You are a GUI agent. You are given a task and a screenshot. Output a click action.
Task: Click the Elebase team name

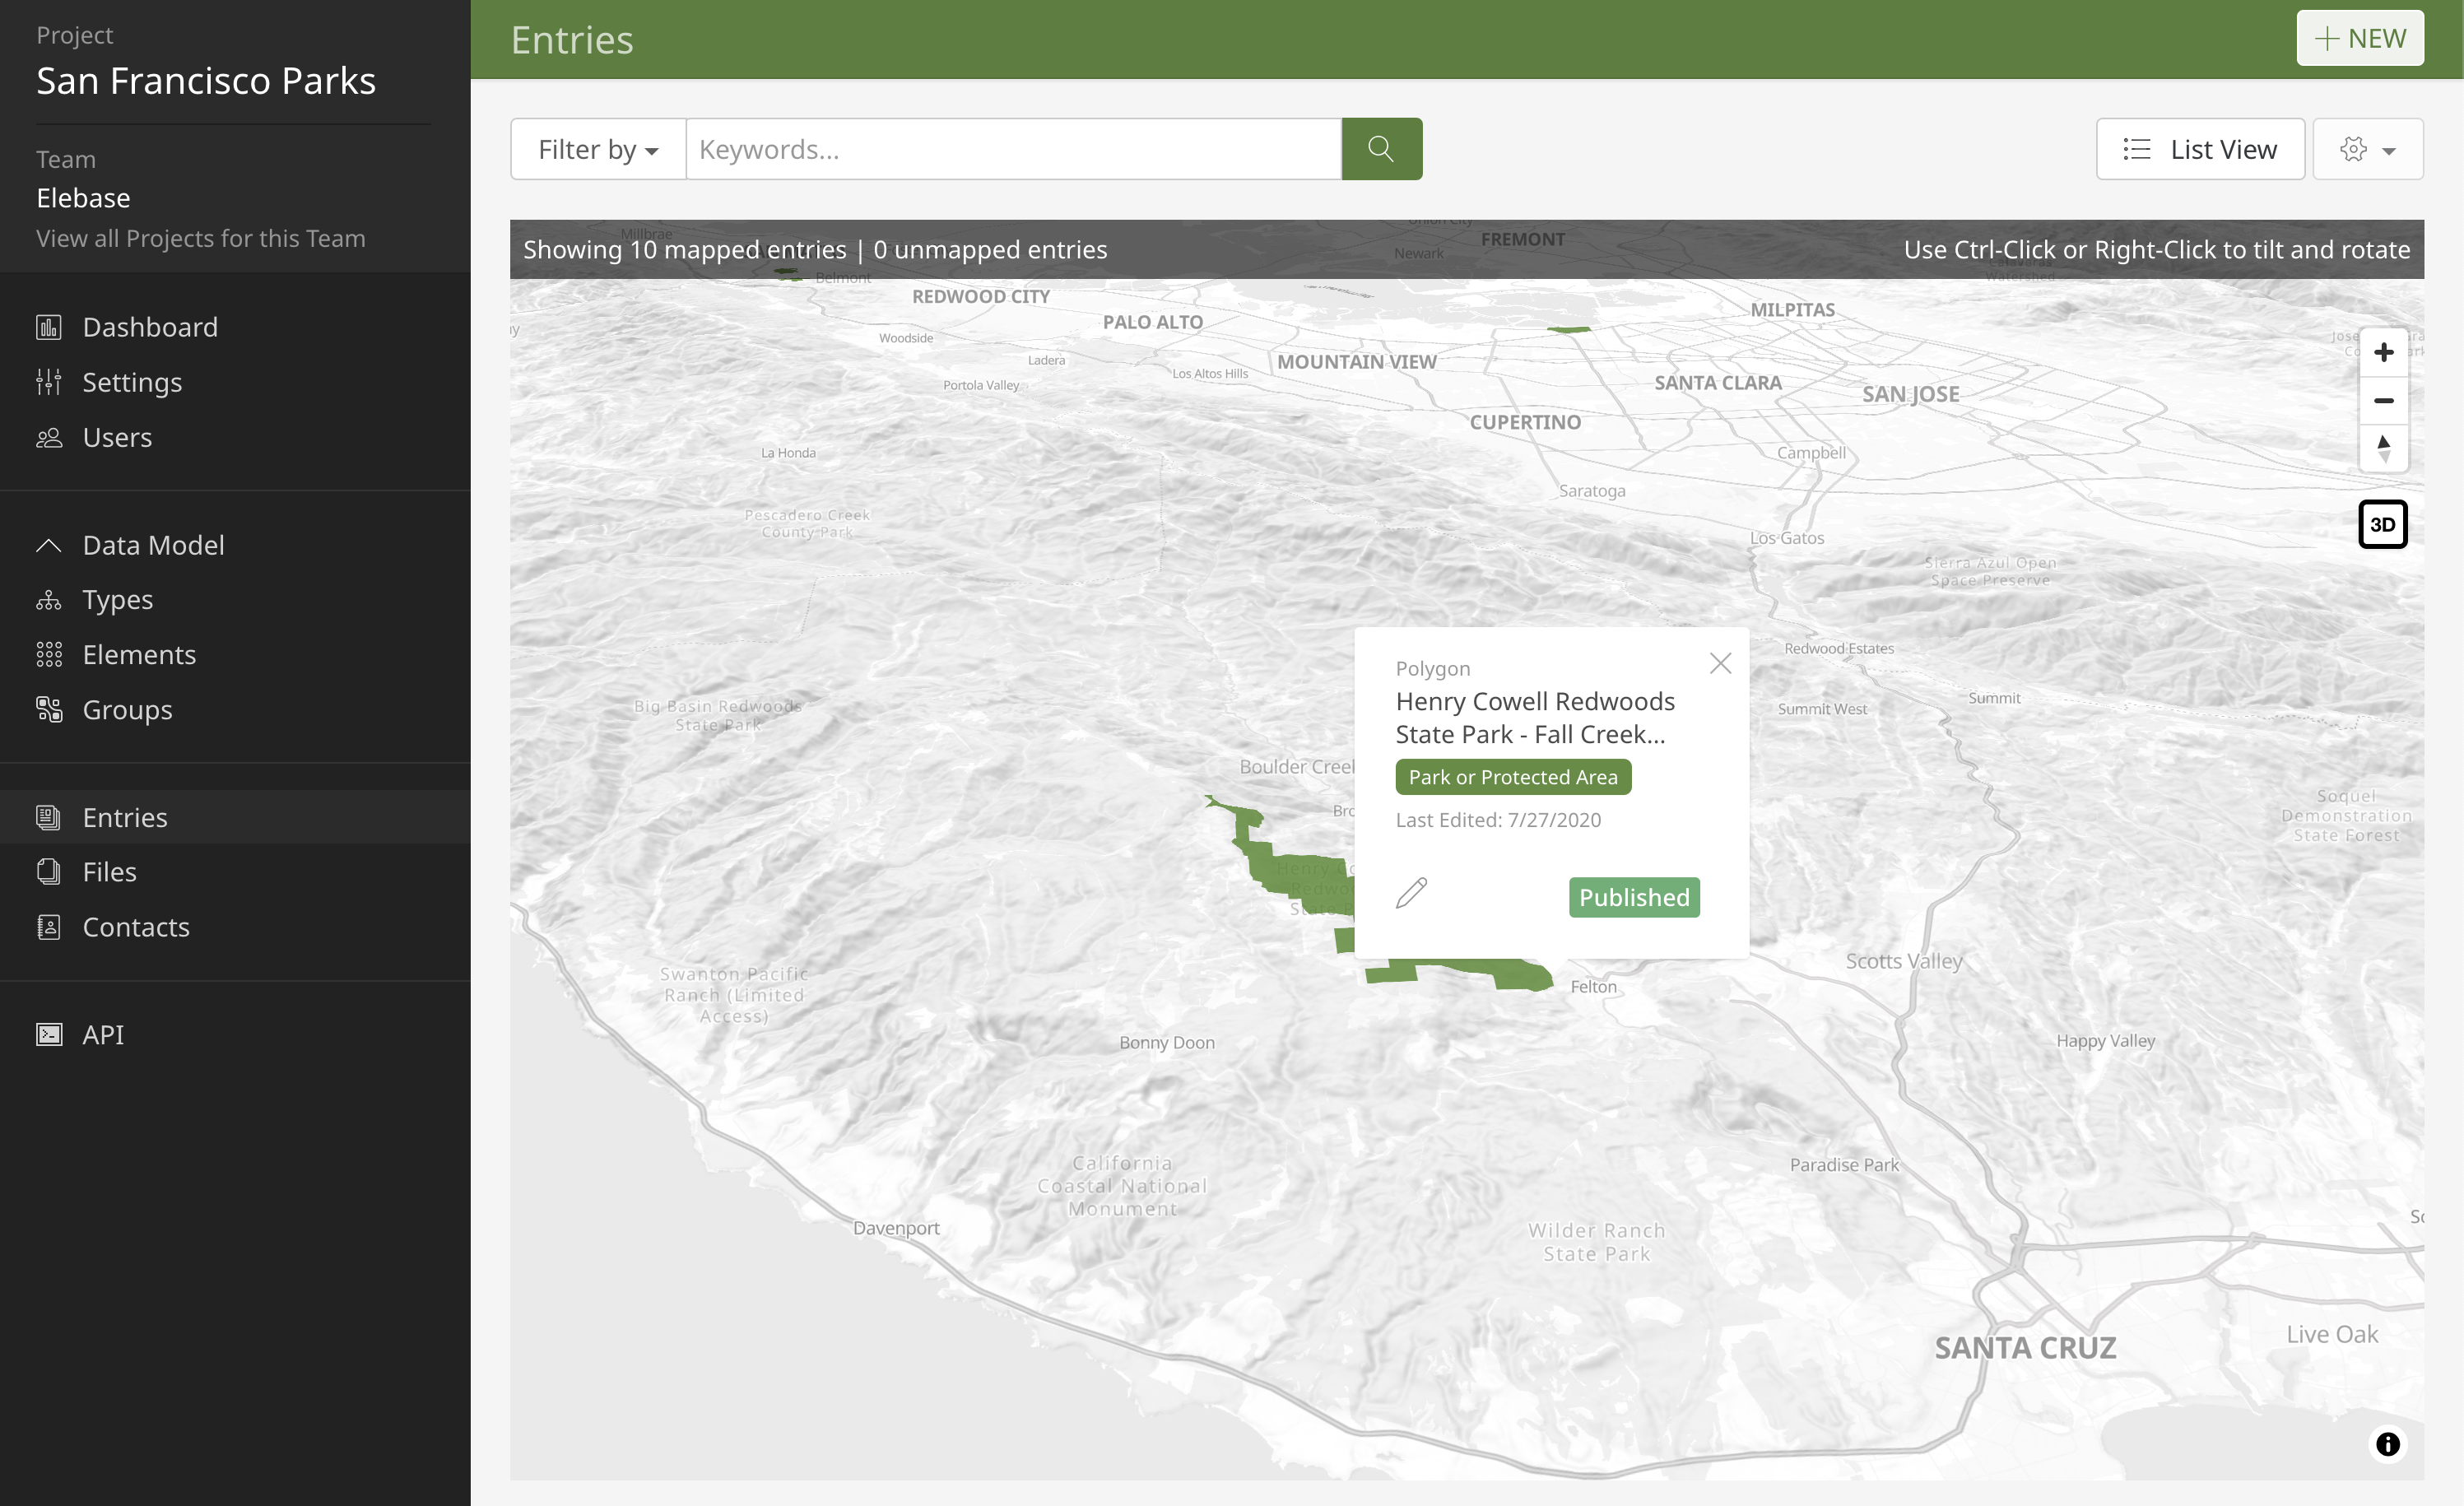click(x=83, y=198)
